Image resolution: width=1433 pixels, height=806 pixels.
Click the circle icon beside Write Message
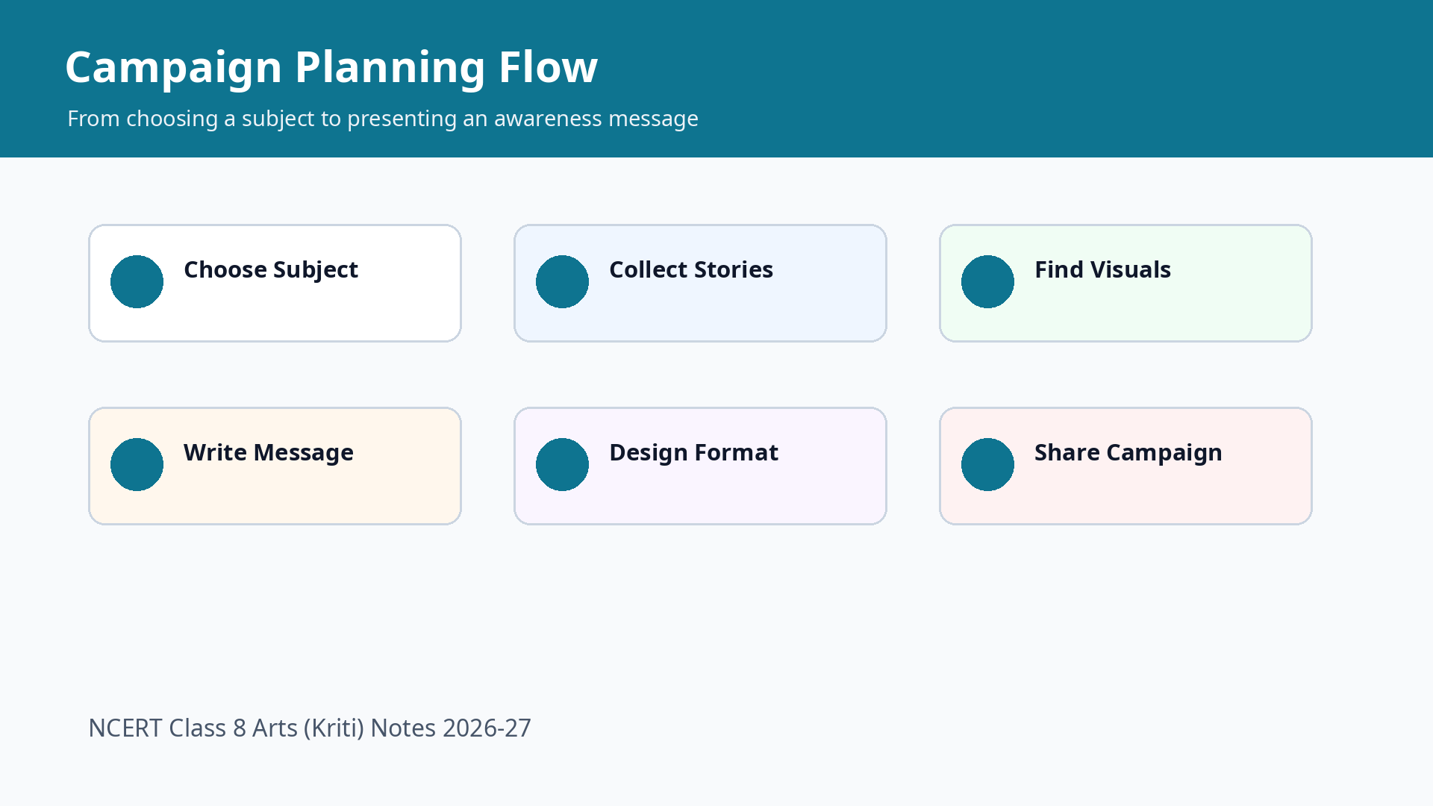pos(137,464)
